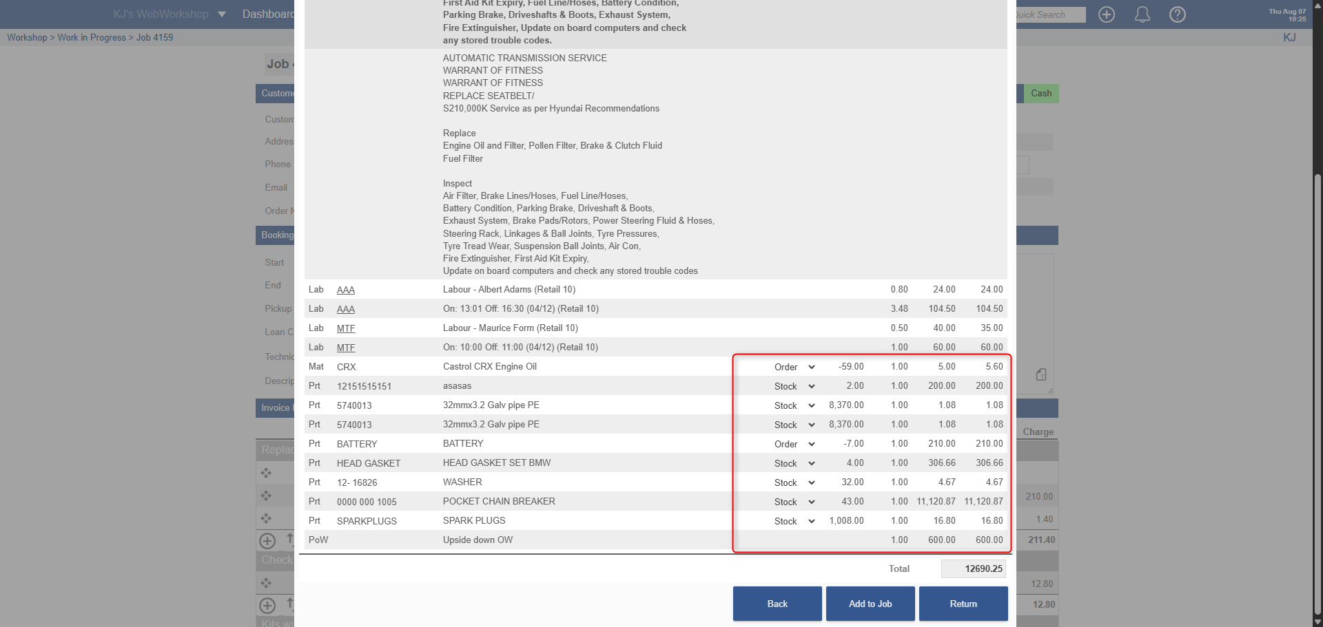Select 'SPARKPLUGS' part code
Screen dimensions: 1323x627
tap(367, 521)
